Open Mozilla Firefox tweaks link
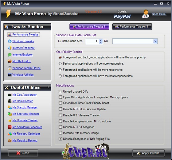Viewport: 172px width, 160px height. tap(21, 61)
